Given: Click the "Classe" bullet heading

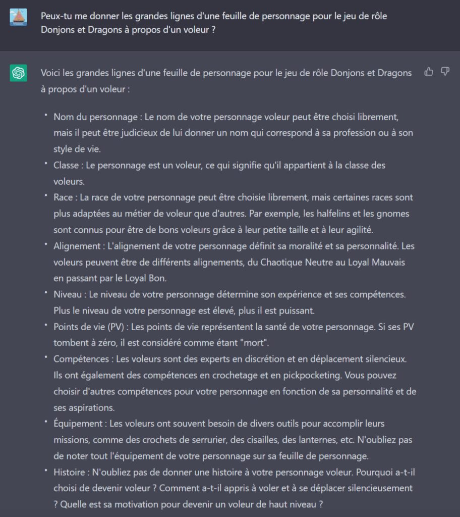Looking at the screenshot, I should [67, 165].
